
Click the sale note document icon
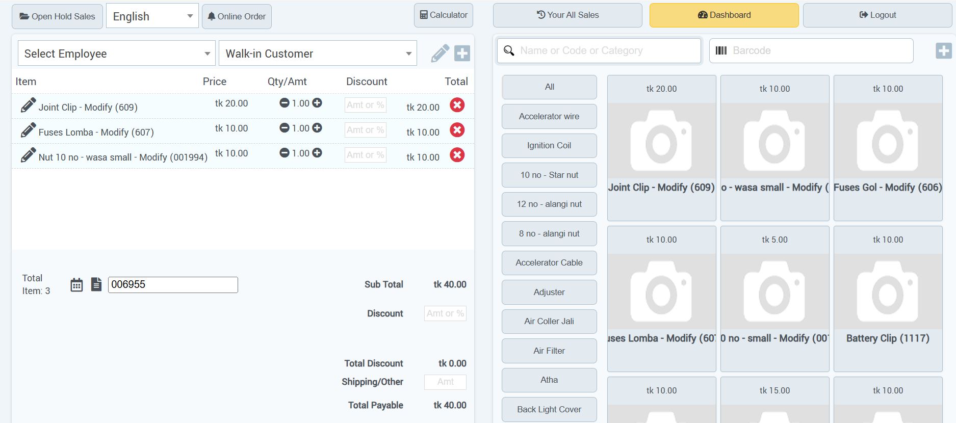pyautogui.click(x=96, y=284)
